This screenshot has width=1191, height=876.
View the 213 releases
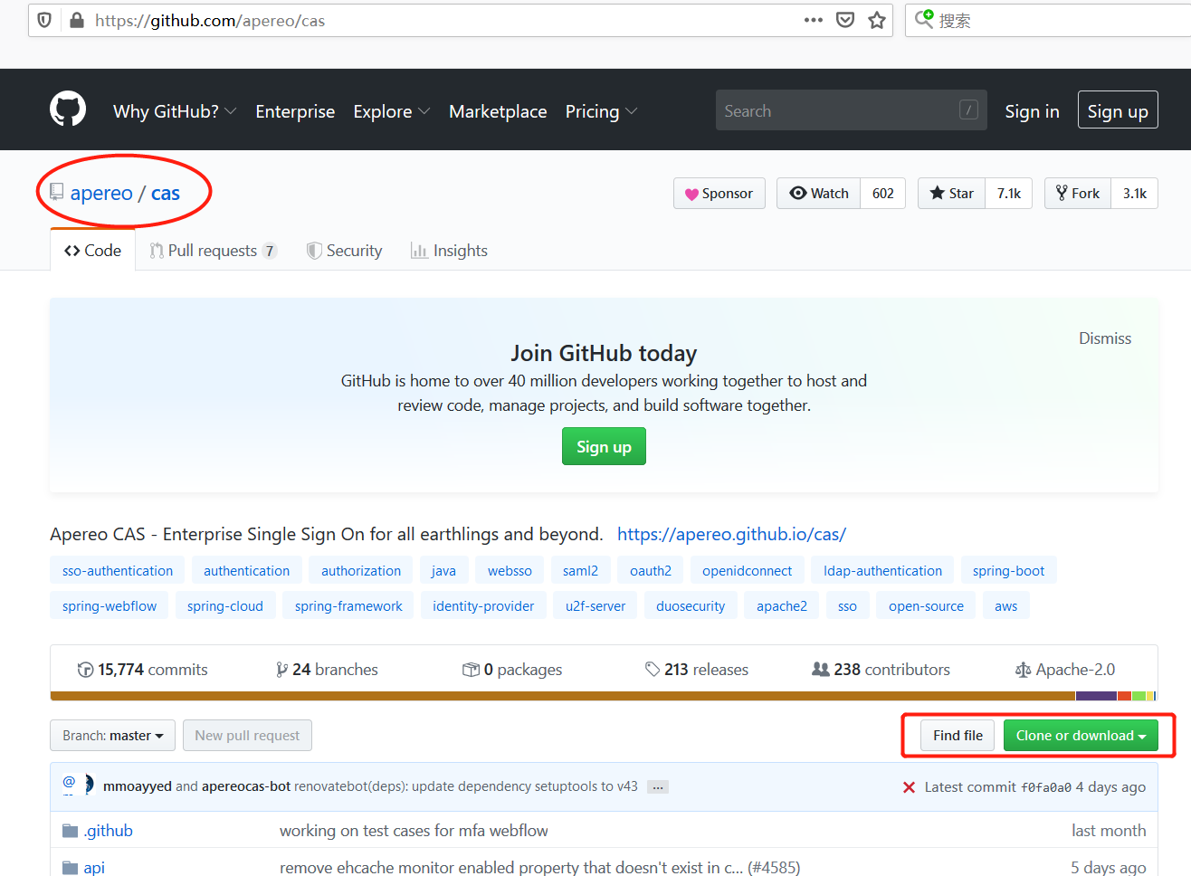click(697, 670)
